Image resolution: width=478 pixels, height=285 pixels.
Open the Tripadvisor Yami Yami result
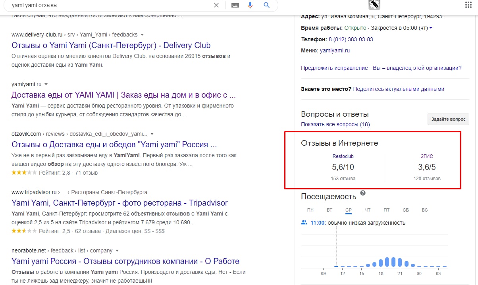click(119, 203)
